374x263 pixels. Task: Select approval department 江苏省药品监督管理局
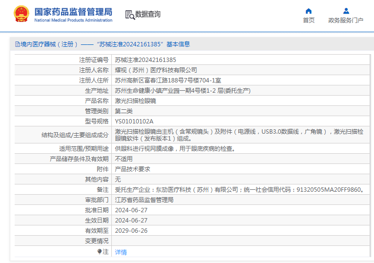pos(144,200)
